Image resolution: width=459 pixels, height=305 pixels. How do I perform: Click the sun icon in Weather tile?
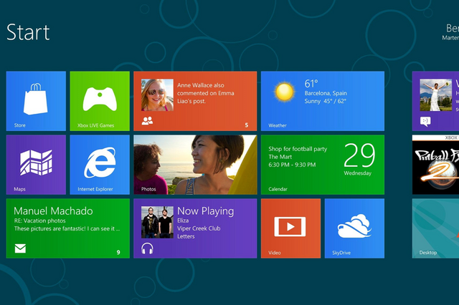point(284,92)
